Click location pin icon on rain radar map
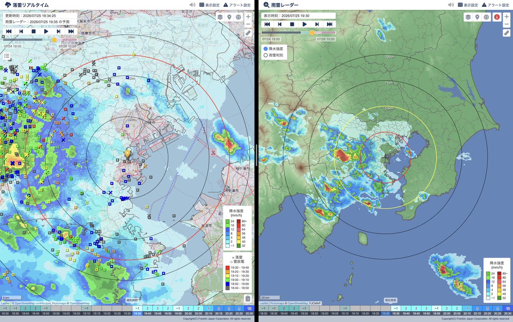This screenshot has width=513, height=322. (x=477, y=17)
